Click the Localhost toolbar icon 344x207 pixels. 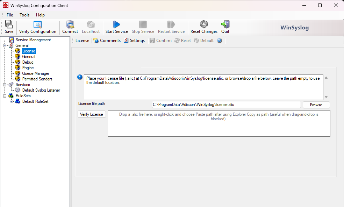[x=91, y=24]
